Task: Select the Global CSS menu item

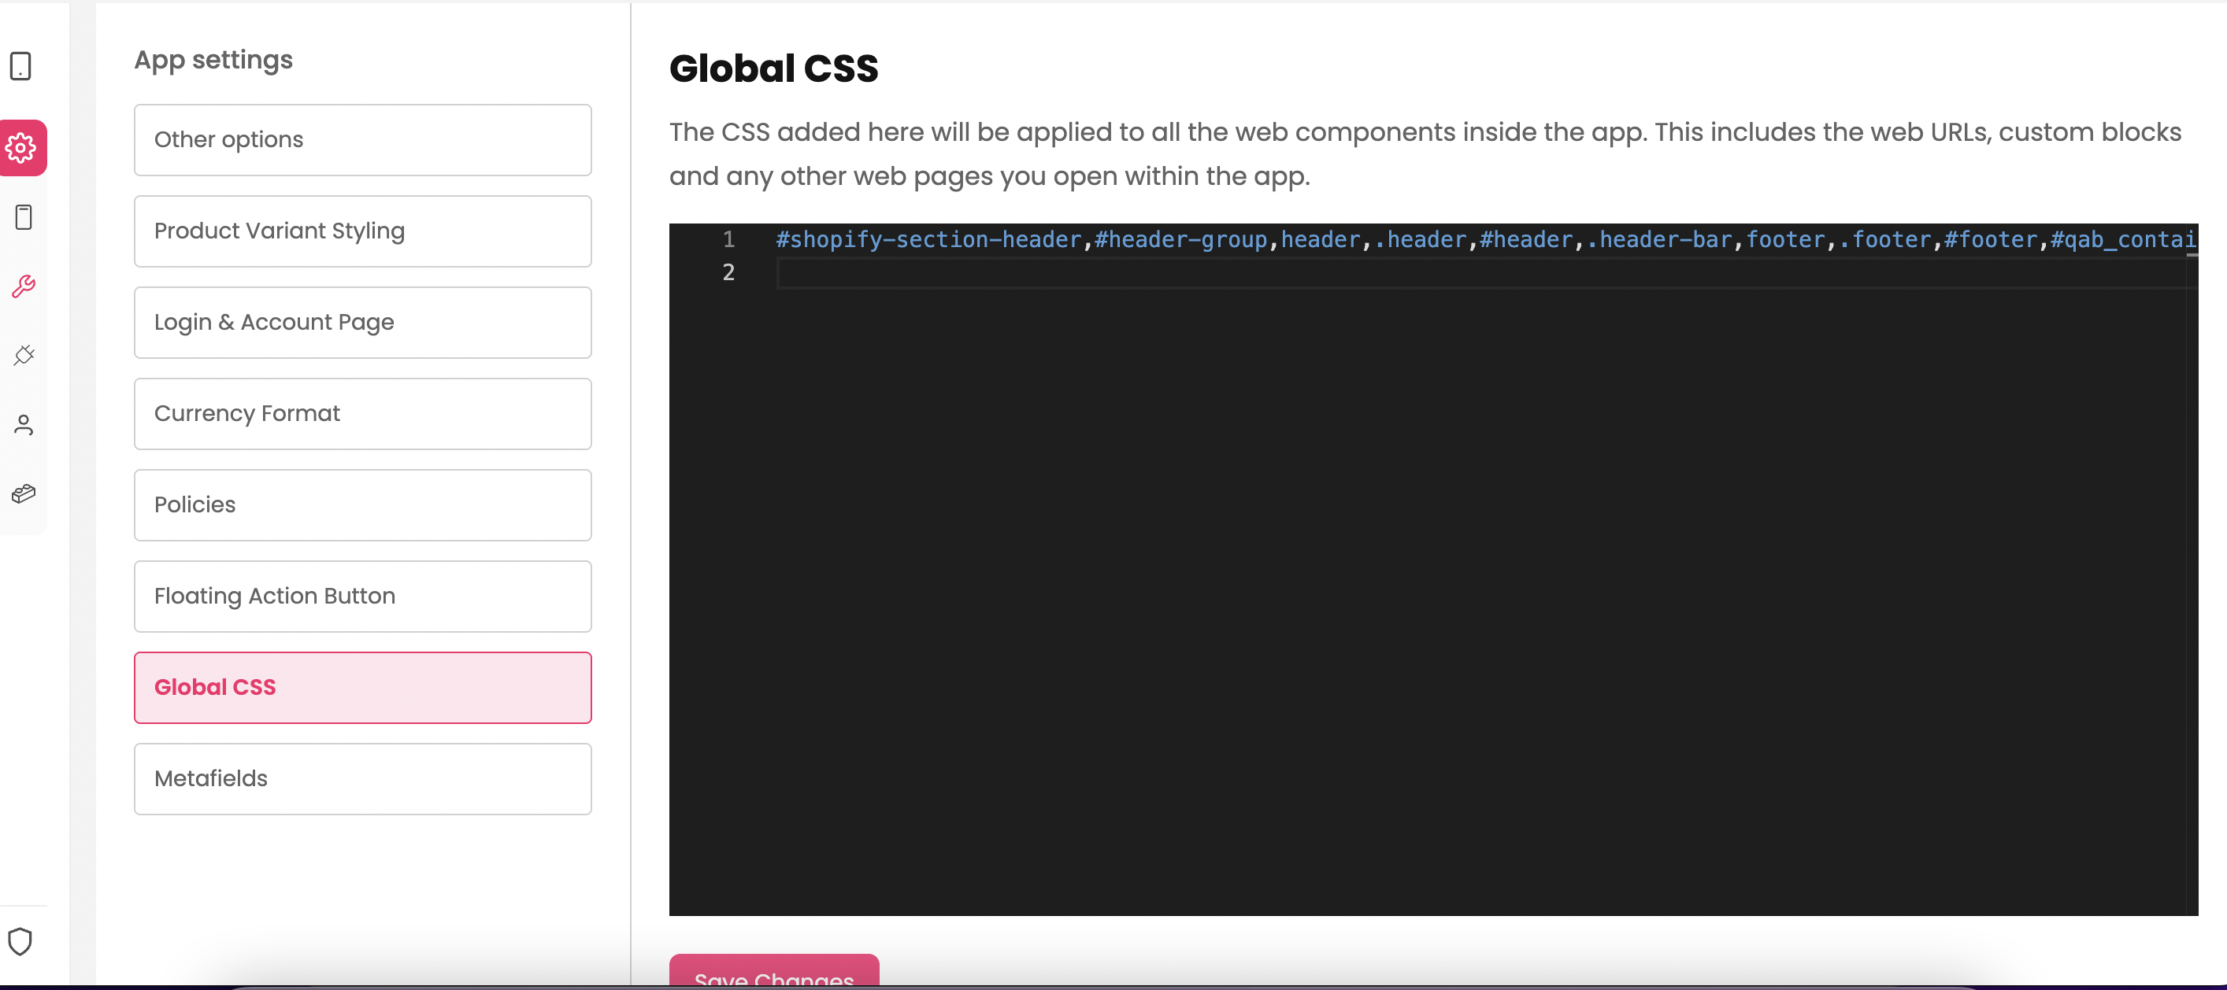Action: (x=362, y=688)
